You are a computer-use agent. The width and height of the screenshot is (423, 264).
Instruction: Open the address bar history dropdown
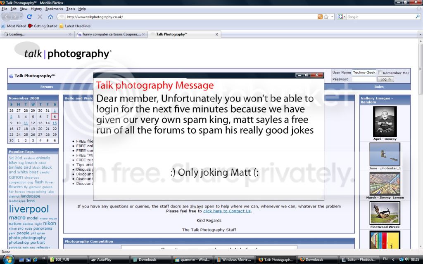(x=332, y=17)
